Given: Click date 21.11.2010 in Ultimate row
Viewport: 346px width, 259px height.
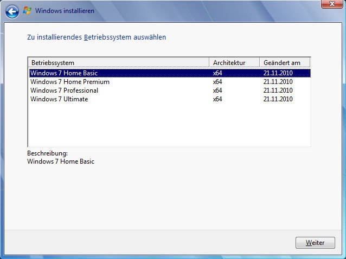Looking at the screenshot, I should point(278,99).
